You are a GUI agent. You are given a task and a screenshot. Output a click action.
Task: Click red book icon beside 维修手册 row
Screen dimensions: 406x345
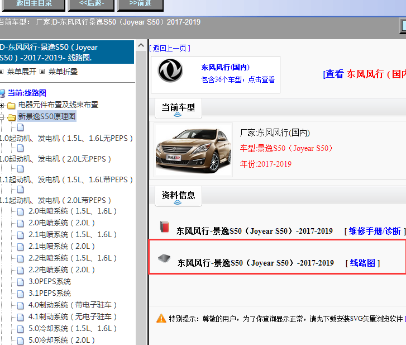pos(165,226)
